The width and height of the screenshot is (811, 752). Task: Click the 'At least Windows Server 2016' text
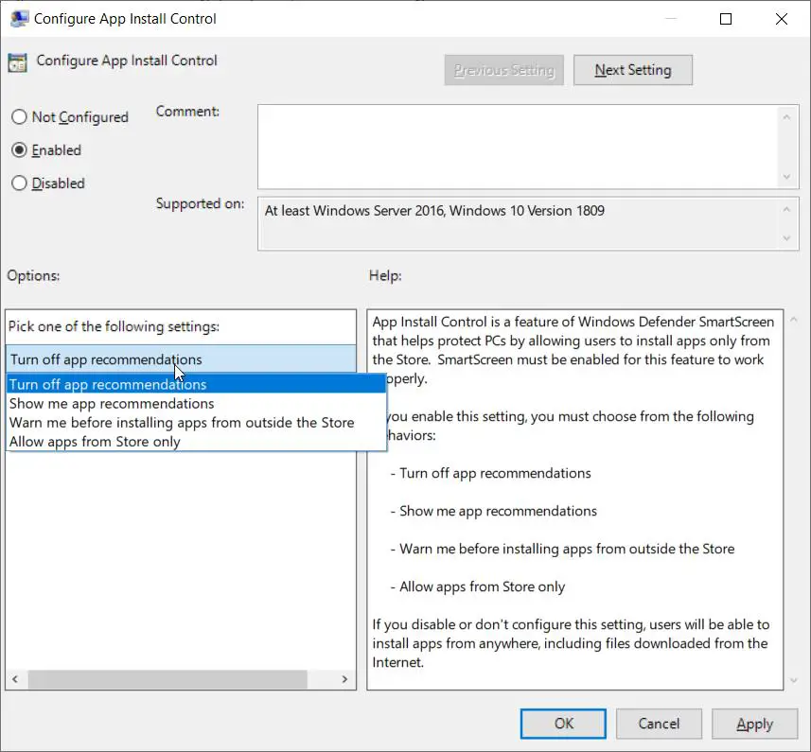tap(434, 211)
